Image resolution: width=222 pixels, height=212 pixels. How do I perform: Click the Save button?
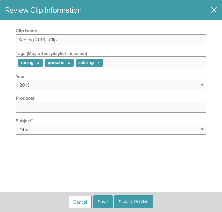(103, 202)
